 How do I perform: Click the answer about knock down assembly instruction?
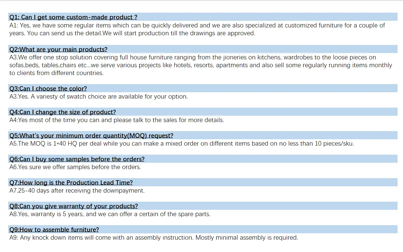[153, 238]
